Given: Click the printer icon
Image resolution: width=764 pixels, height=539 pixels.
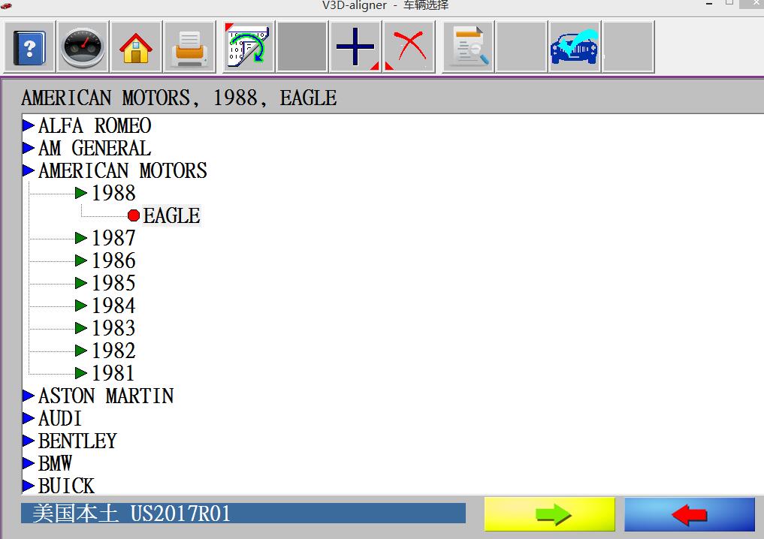Looking at the screenshot, I should pyautogui.click(x=189, y=47).
